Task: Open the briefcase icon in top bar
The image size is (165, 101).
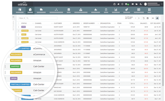Action: point(114,4)
